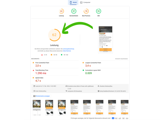Open Langsame 4G-Drosselung info
This screenshot has height=120, width=160.
[x=74, y=91]
